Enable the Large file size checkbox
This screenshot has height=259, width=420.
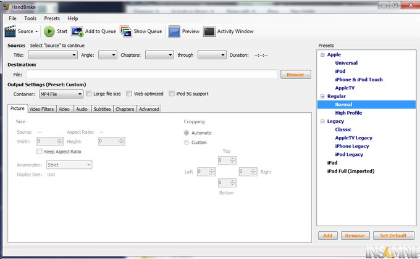[89, 94]
